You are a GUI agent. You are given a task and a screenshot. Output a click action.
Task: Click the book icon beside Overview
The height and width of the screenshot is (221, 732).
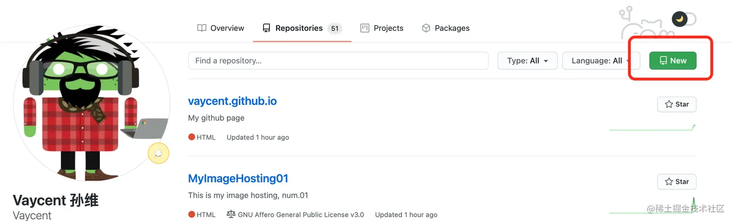click(202, 28)
